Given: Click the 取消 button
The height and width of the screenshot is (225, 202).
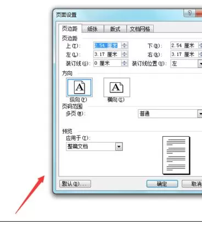Looking at the screenshot, I should pos(192,184).
